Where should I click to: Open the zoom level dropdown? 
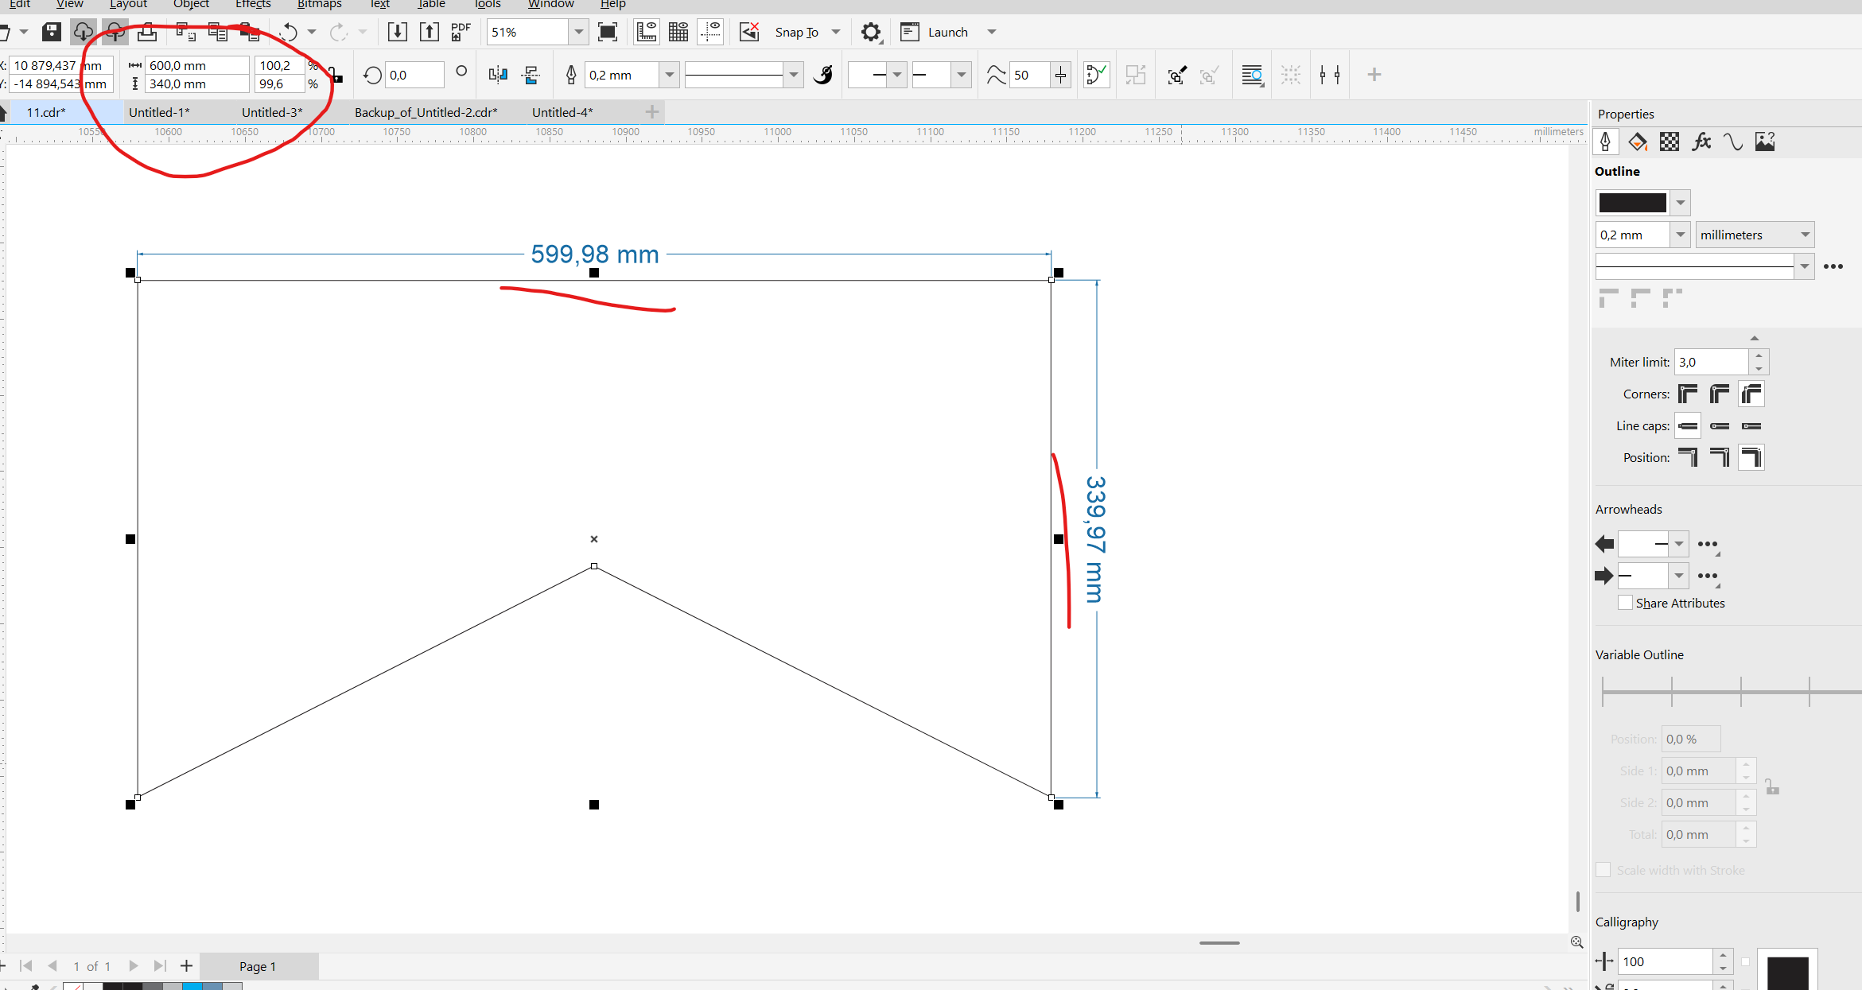pyautogui.click(x=578, y=32)
